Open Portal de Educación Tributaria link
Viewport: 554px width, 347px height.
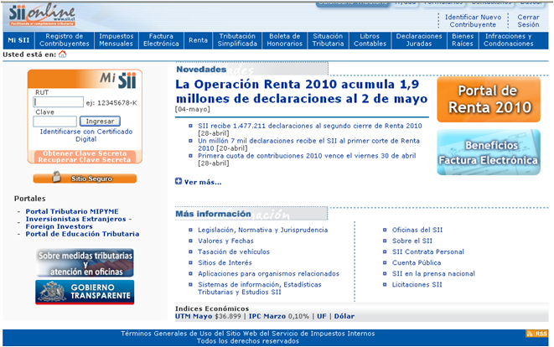pyautogui.click(x=82, y=234)
